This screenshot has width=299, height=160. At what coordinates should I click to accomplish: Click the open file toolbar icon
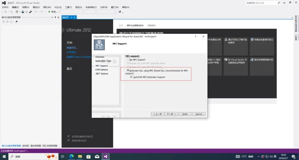[23, 12]
